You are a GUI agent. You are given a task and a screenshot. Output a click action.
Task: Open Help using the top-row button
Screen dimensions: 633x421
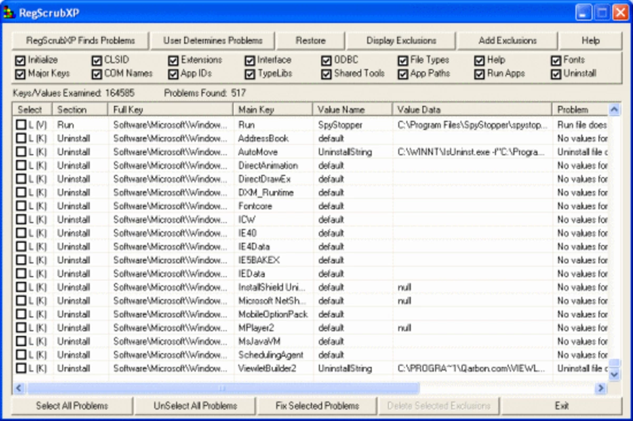pos(590,41)
